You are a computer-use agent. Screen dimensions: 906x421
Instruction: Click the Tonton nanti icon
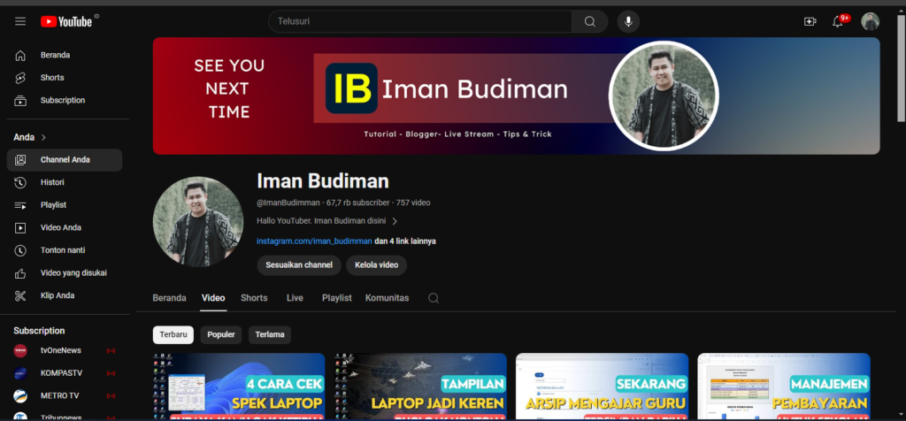pyautogui.click(x=20, y=250)
